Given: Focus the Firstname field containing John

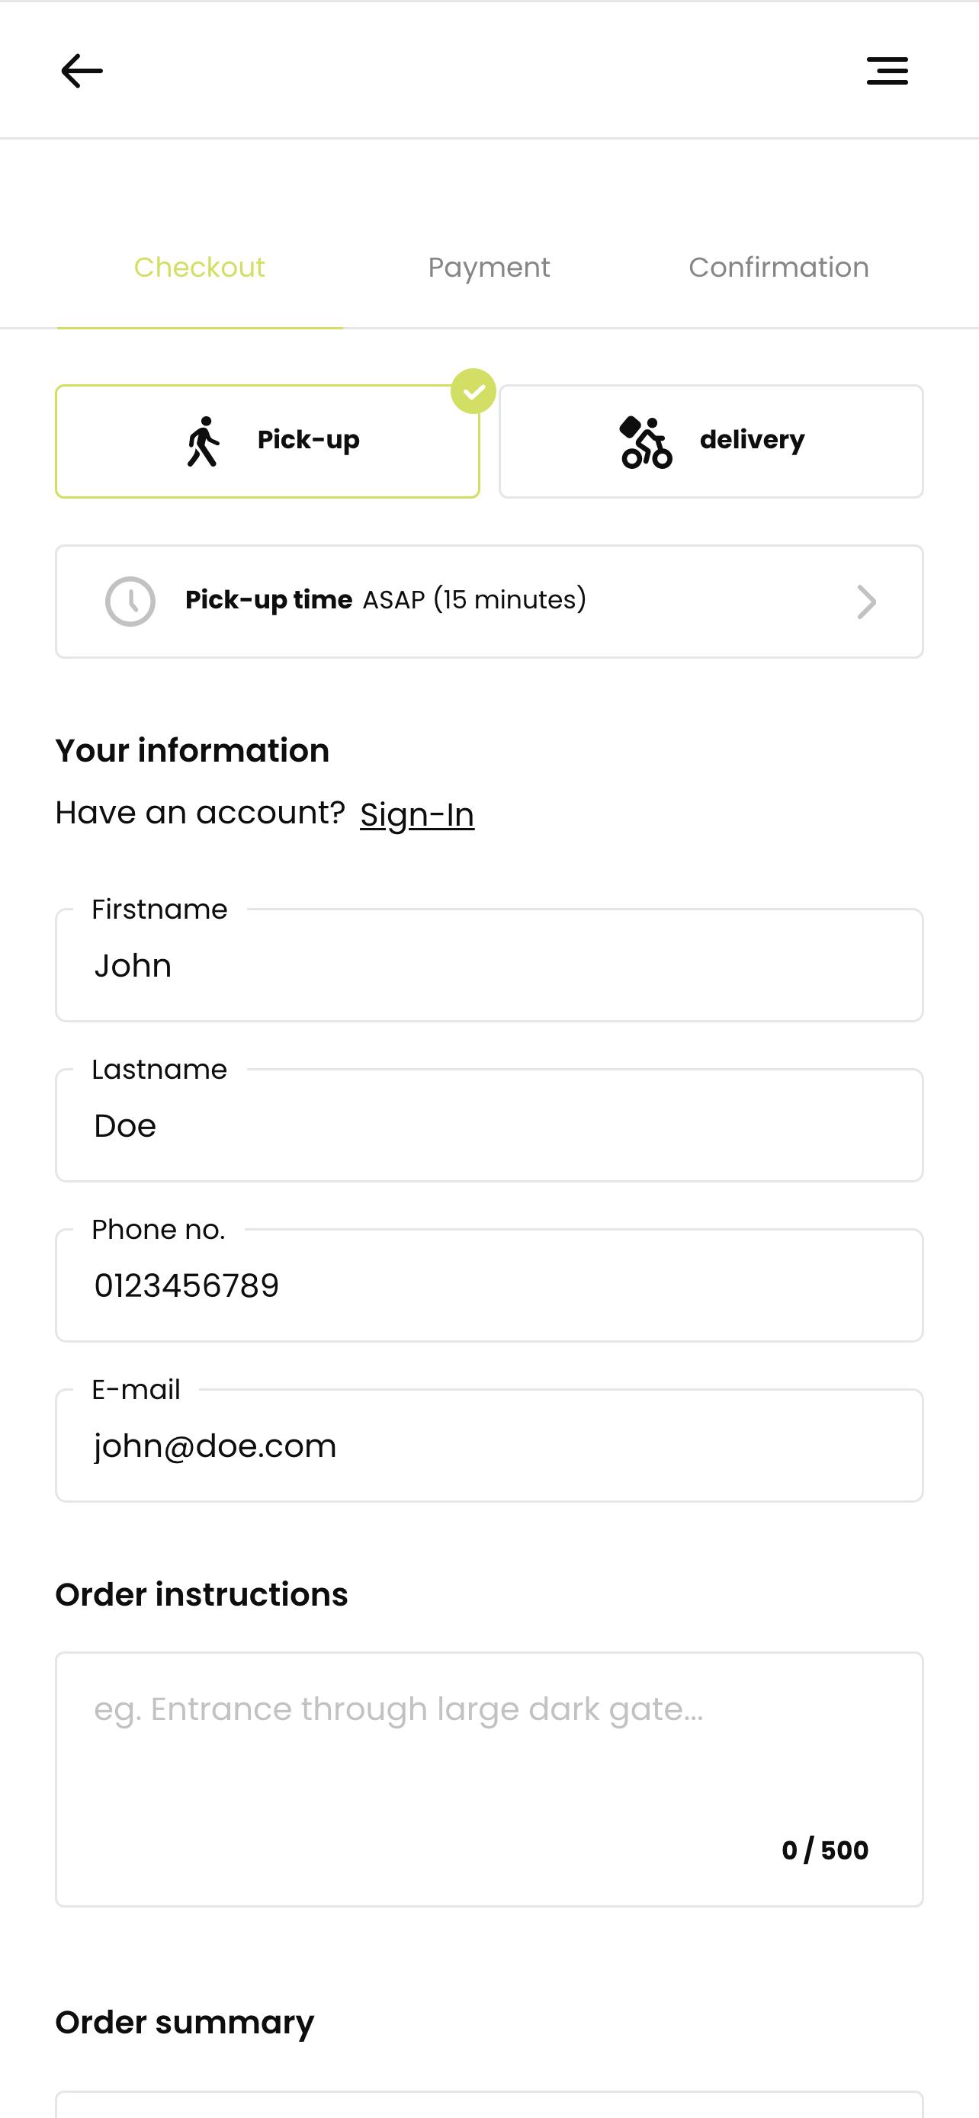Looking at the screenshot, I should coord(489,965).
